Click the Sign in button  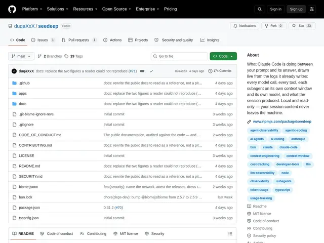click(275, 9)
